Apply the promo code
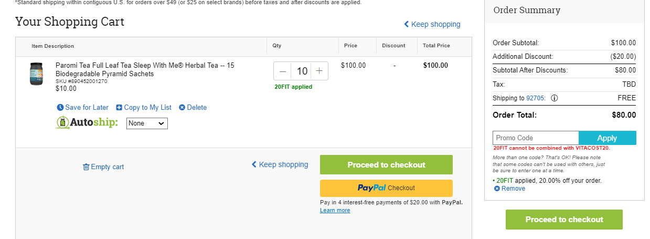The image size is (650, 239). click(x=607, y=138)
